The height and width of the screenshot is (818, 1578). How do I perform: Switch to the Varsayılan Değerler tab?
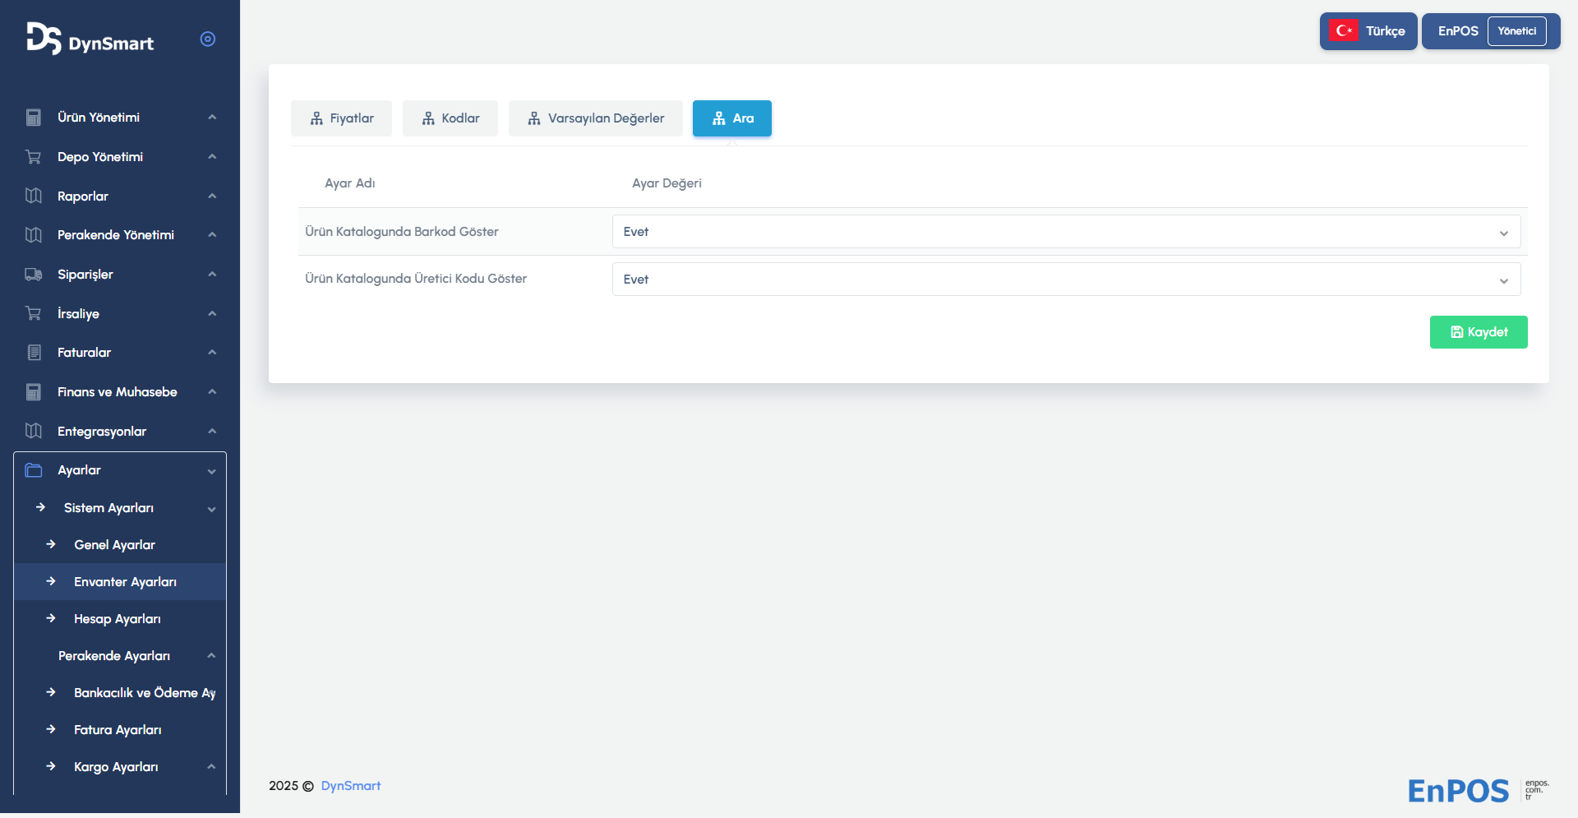click(595, 118)
